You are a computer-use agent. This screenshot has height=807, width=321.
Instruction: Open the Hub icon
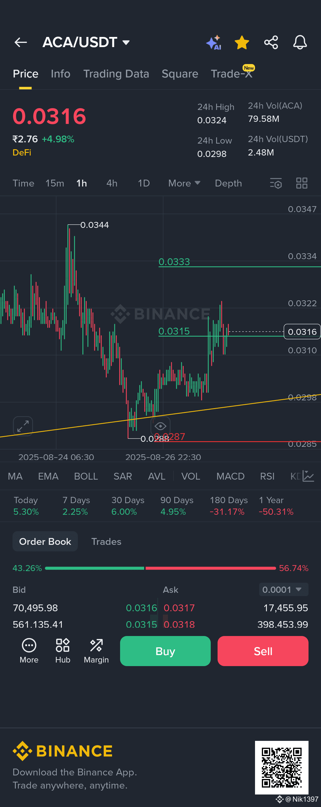63,651
